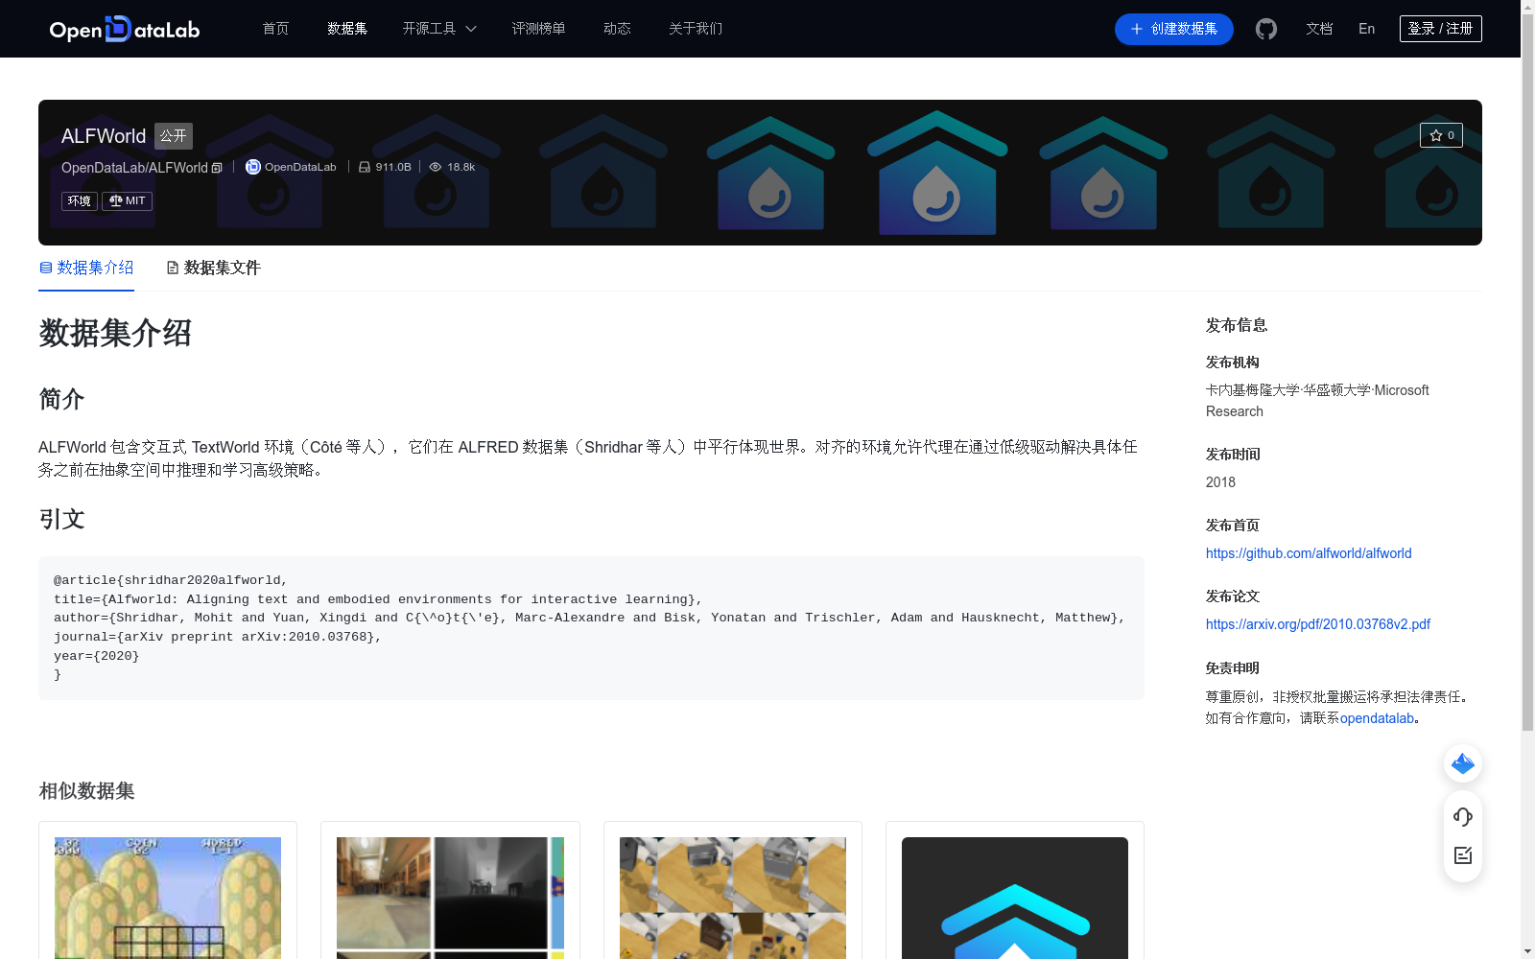The width and height of the screenshot is (1535, 959).
Task: Open the headset customer support icon
Action: [1462, 817]
